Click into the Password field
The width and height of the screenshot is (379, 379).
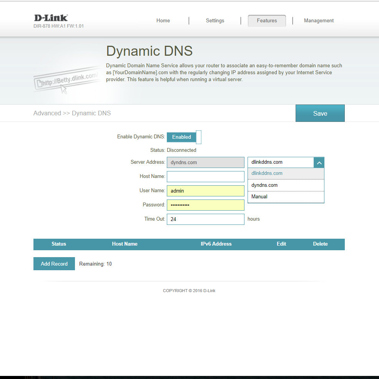tap(206, 205)
